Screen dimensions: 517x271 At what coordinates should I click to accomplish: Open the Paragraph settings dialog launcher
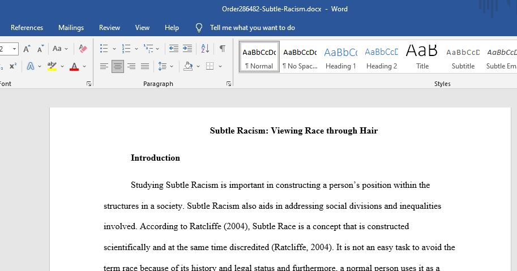pyautogui.click(x=229, y=84)
